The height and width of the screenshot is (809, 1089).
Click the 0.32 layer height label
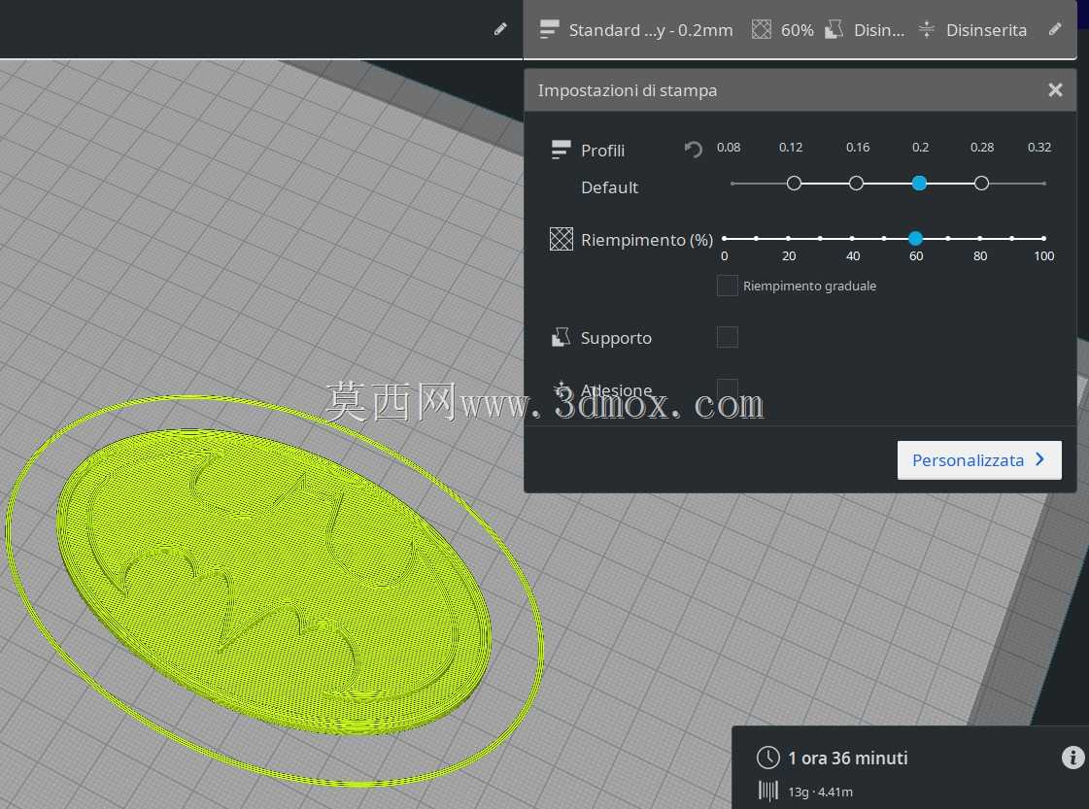1039,148
